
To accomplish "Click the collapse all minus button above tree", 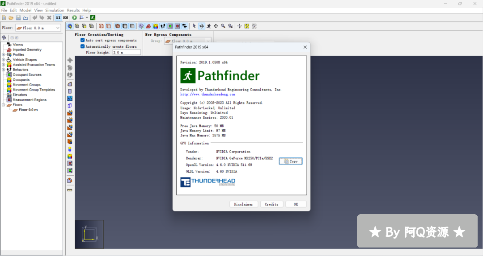I will tap(12, 38).
